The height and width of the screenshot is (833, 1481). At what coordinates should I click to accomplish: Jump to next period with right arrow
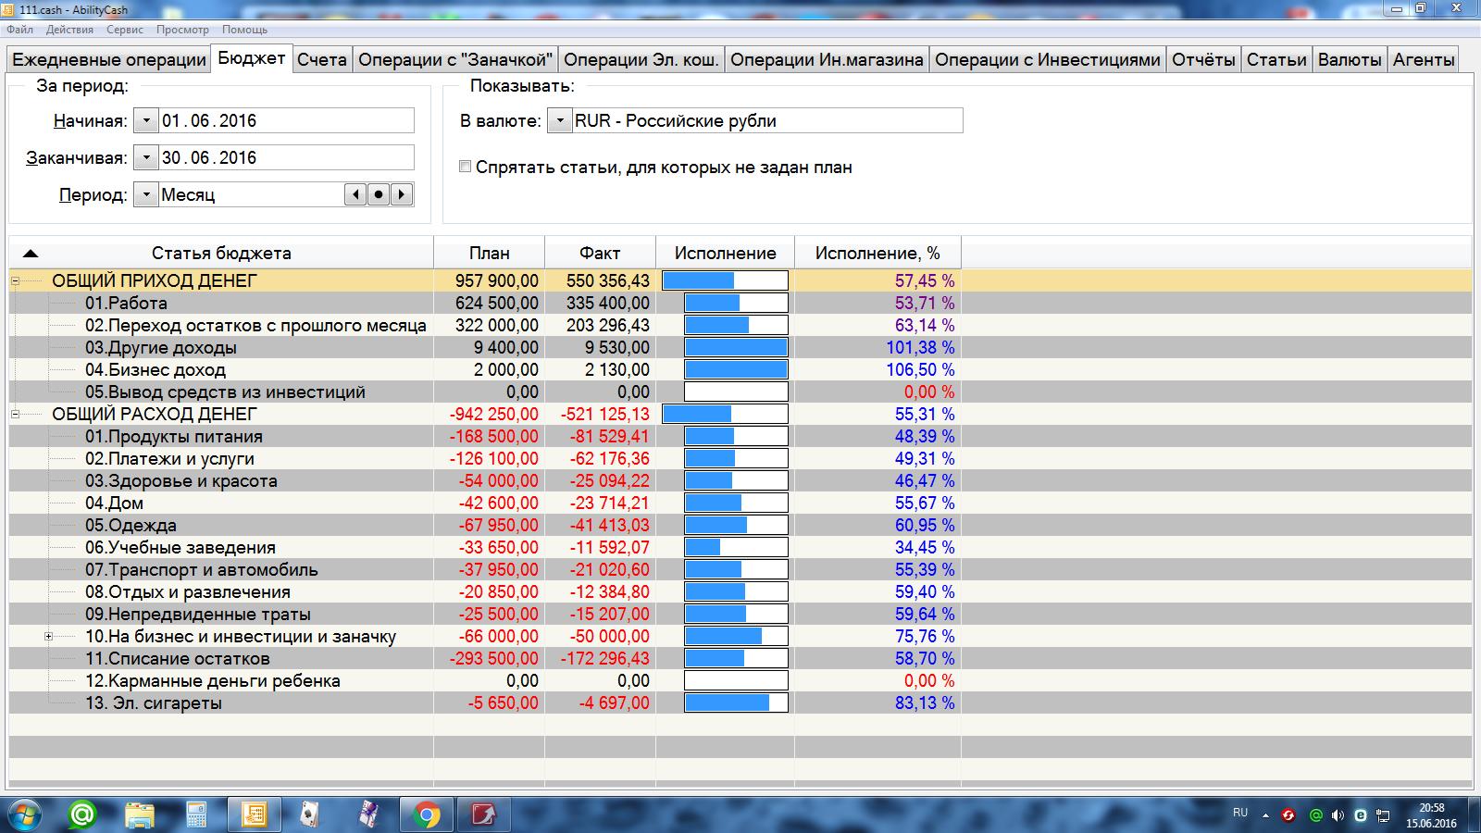402,195
